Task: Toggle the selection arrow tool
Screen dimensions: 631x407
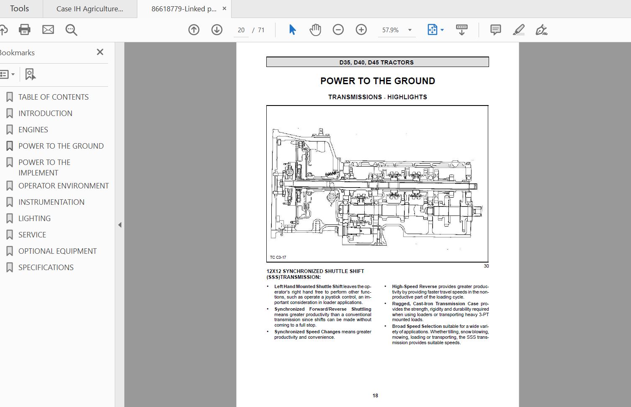Action: (x=292, y=30)
